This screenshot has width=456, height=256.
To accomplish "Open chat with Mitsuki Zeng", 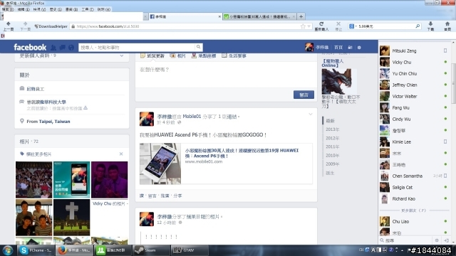I will (414, 50).
